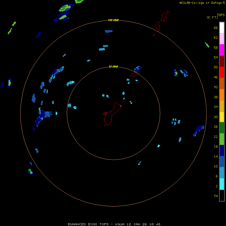
Task: Click the "18" legend value
Action: (216, 147)
